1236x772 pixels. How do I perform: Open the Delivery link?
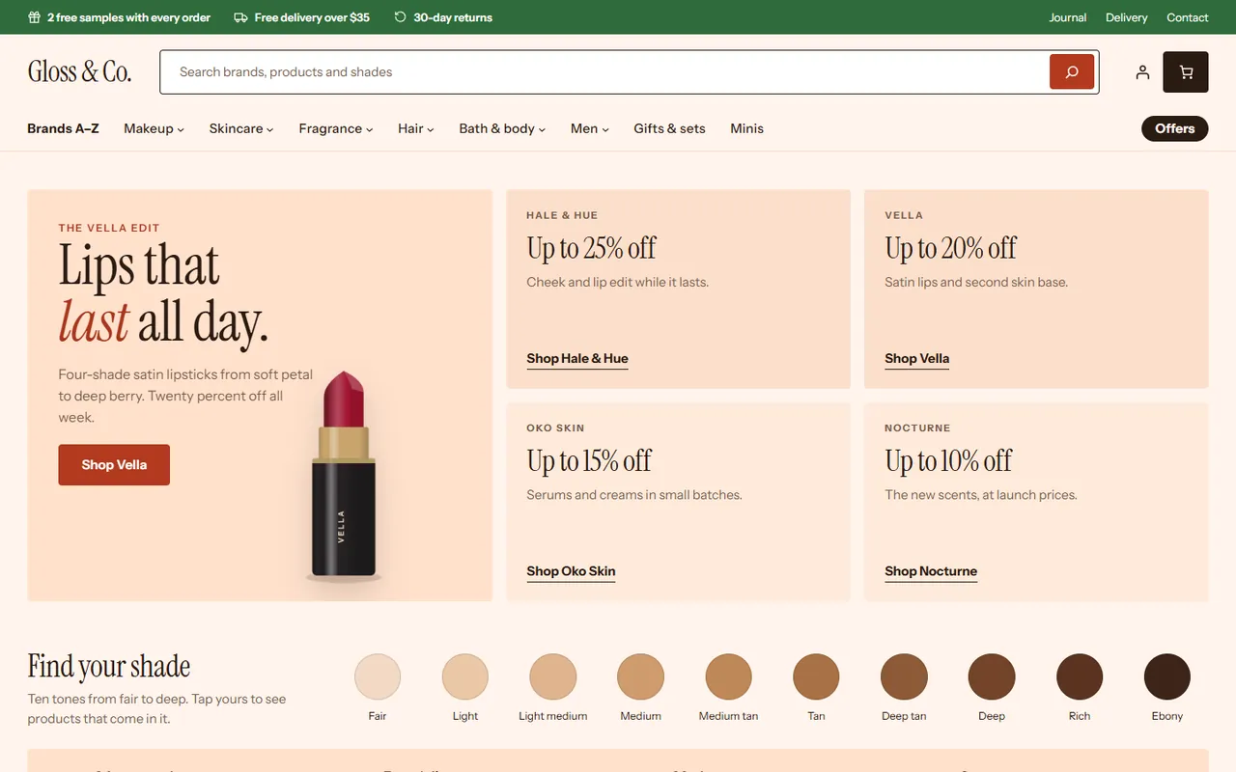click(1126, 17)
